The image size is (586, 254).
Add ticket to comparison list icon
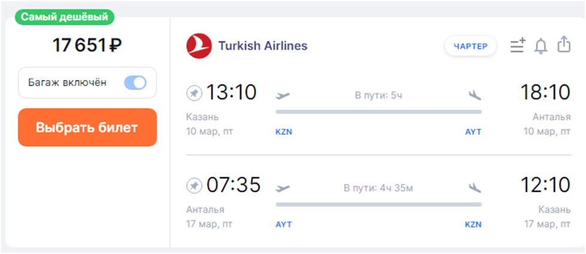point(518,46)
